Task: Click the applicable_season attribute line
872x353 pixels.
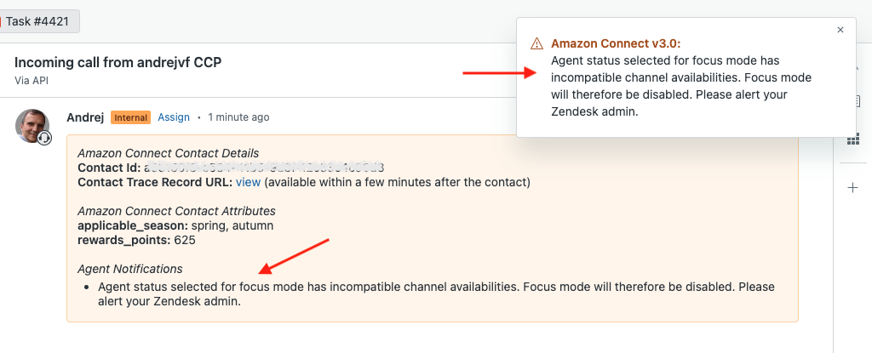Action: pyautogui.click(x=175, y=225)
